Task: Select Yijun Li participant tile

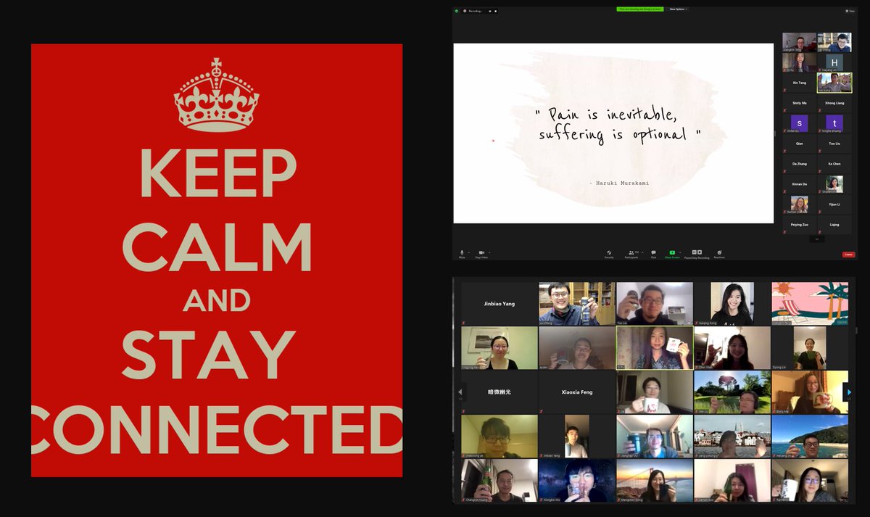Action: 834,204
